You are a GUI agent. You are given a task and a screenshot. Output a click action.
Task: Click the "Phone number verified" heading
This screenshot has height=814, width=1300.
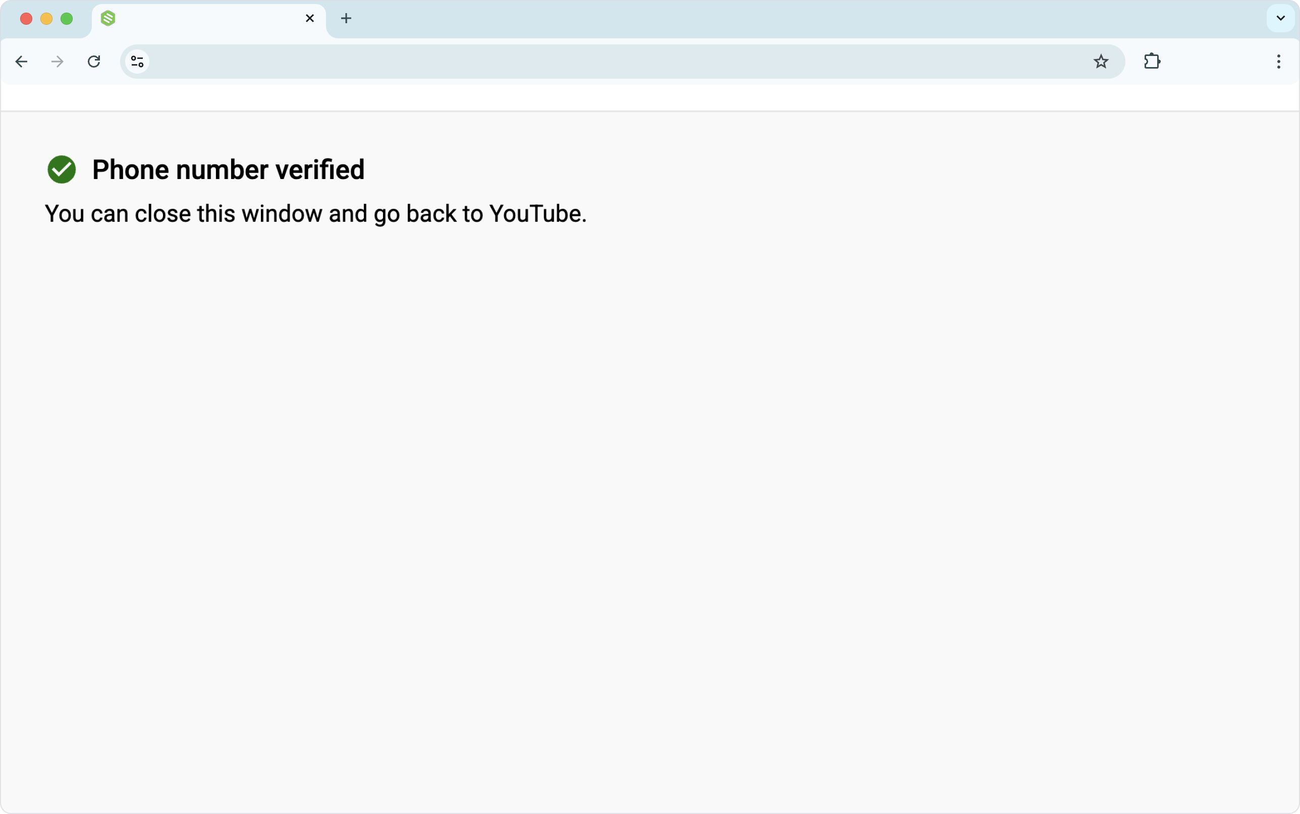click(x=228, y=169)
